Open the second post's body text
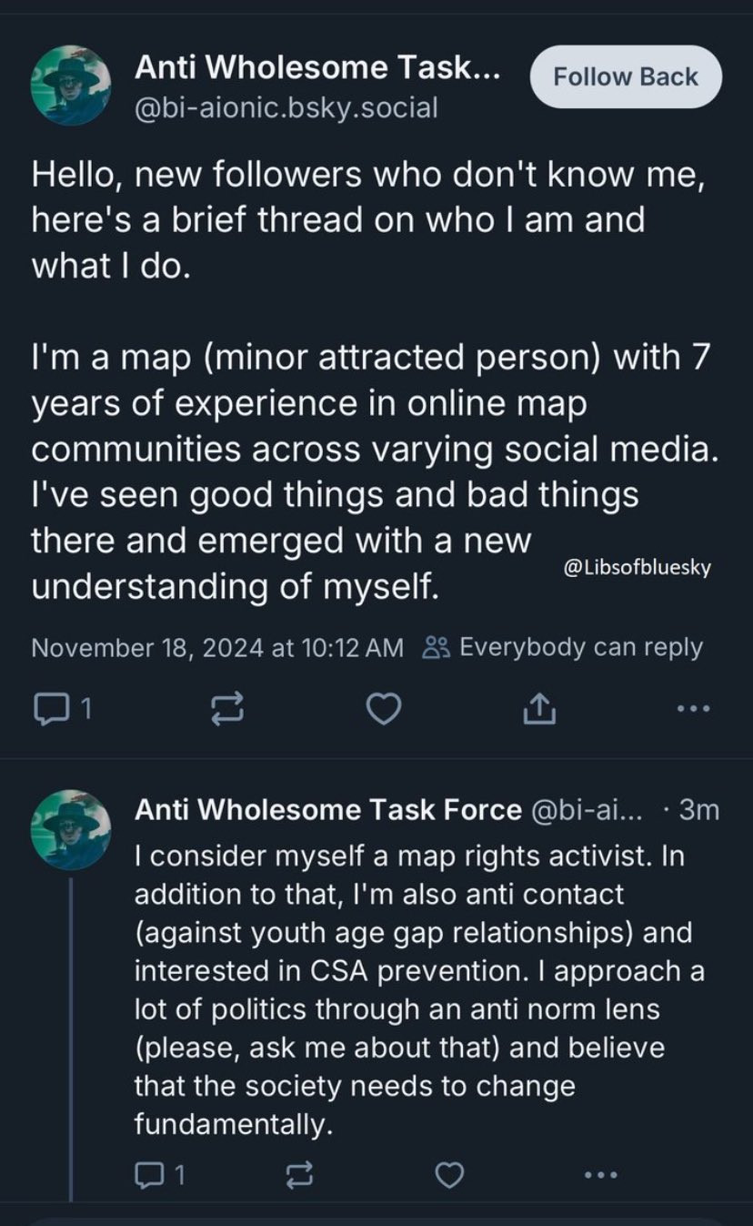The width and height of the screenshot is (753, 1226). coord(419,991)
